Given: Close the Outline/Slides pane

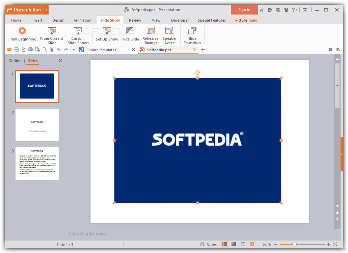Looking at the screenshot, I should click(x=60, y=60).
